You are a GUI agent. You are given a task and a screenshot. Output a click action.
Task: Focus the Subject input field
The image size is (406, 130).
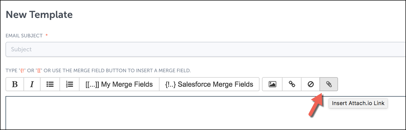(x=206, y=49)
